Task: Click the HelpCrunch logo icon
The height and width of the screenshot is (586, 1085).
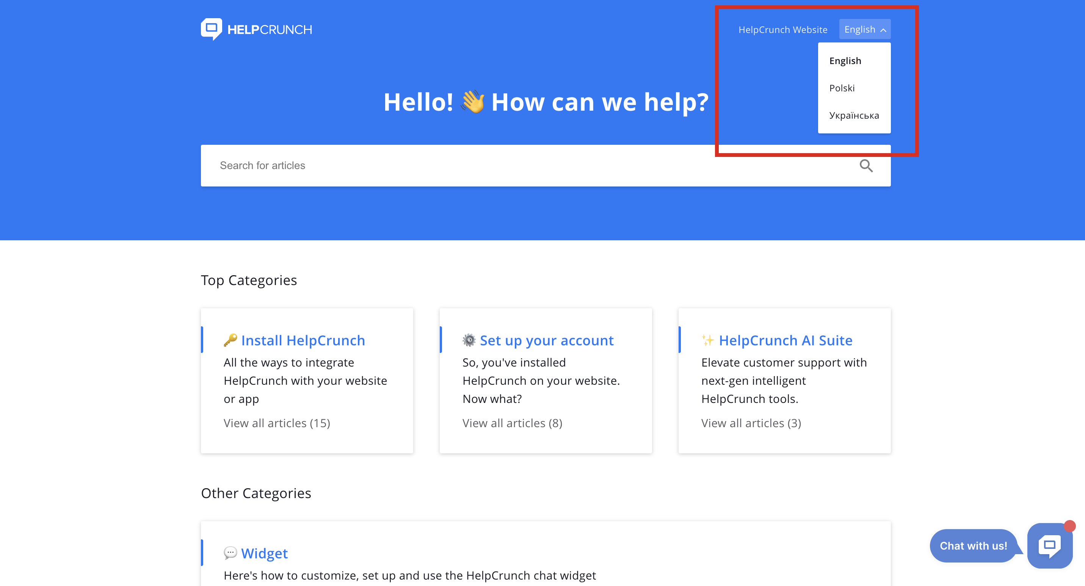Action: pos(212,29)
